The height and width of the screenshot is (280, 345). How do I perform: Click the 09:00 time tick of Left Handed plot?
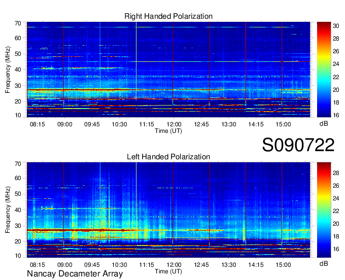[65, 265]
